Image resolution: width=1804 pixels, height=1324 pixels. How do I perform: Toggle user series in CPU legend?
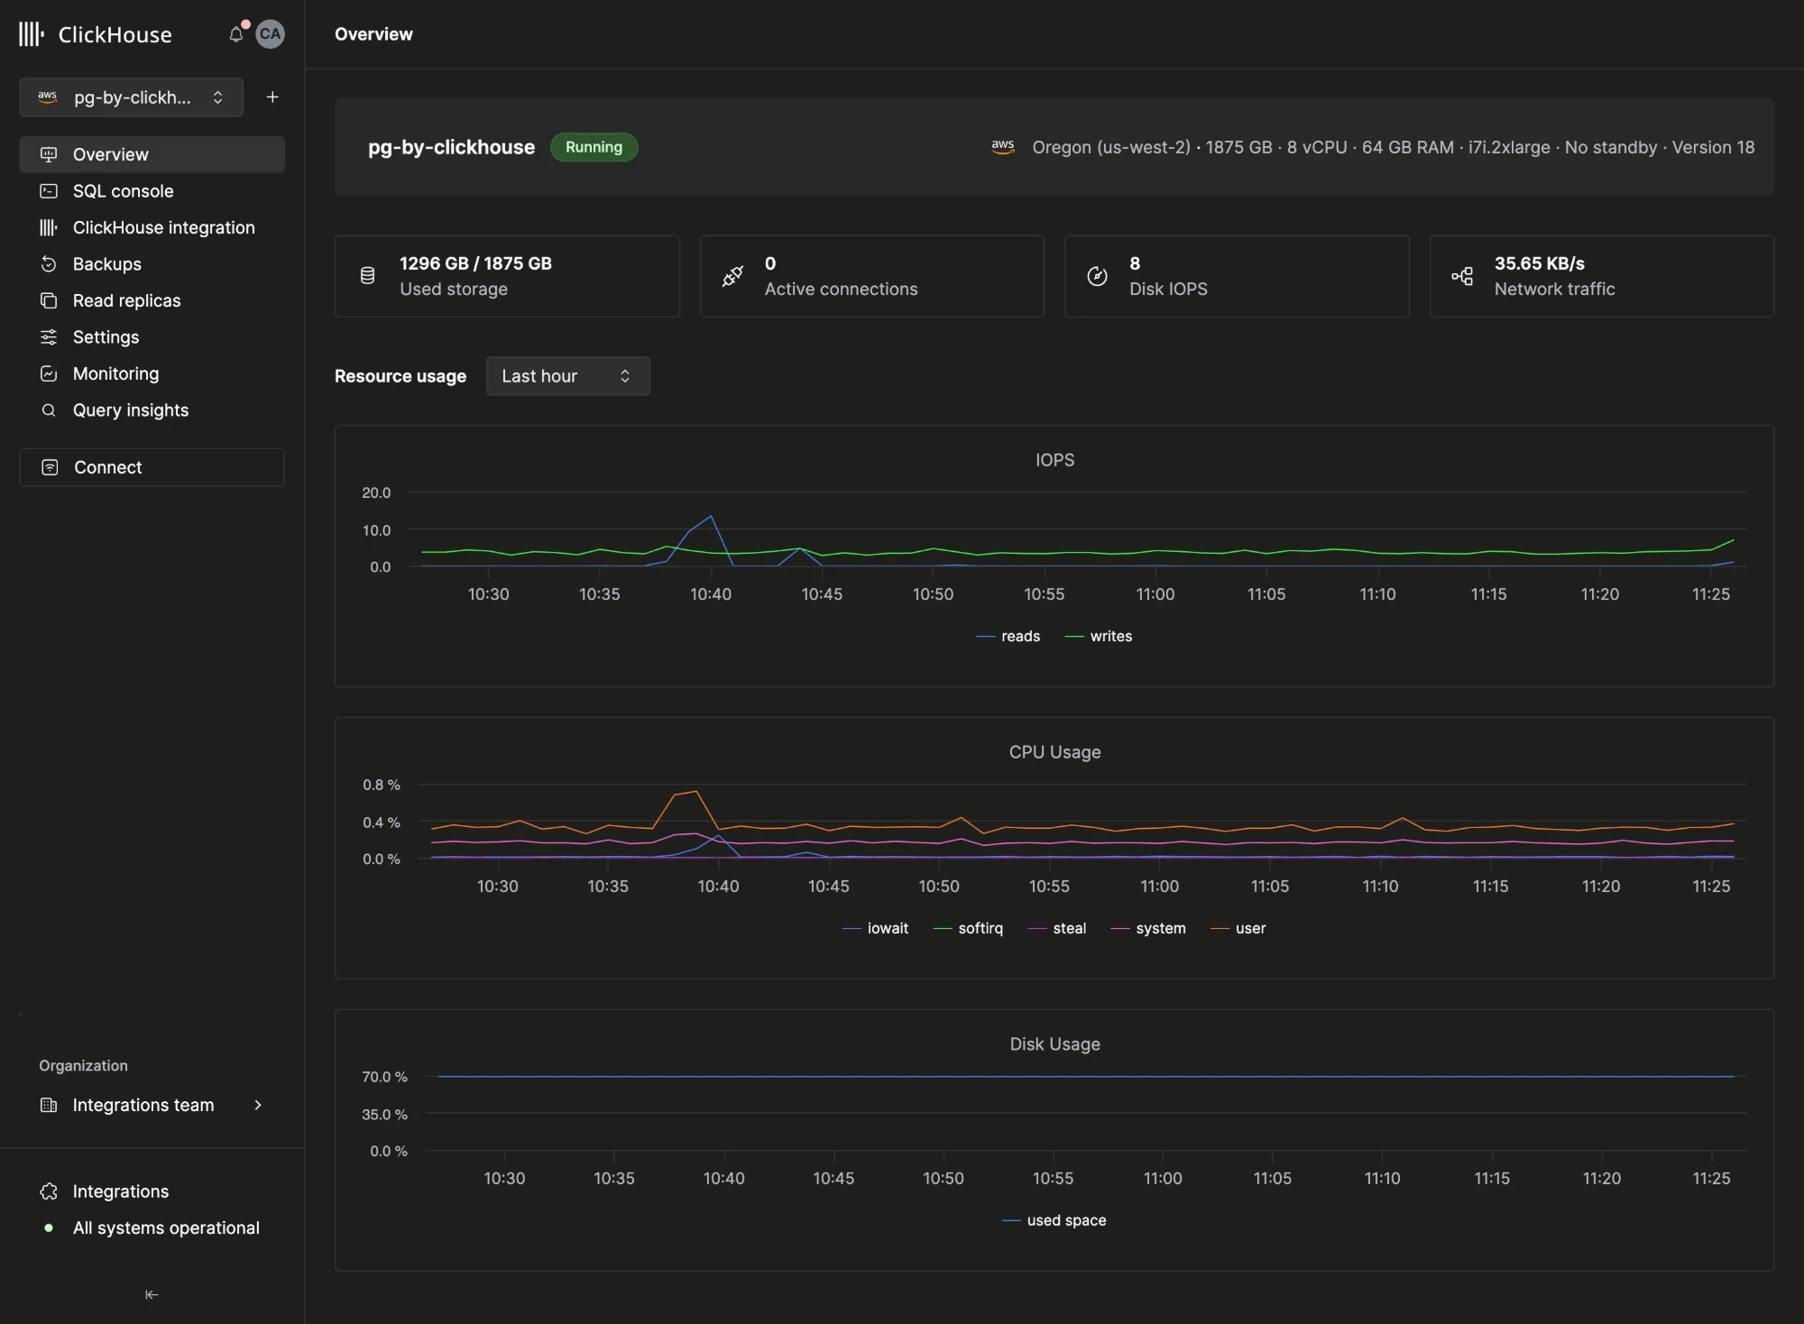(x=1238, y=928)
